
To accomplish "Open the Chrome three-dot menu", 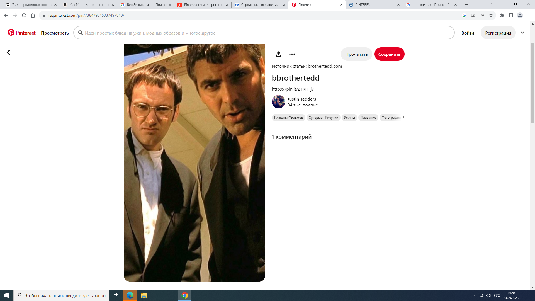I will (529, 15).
